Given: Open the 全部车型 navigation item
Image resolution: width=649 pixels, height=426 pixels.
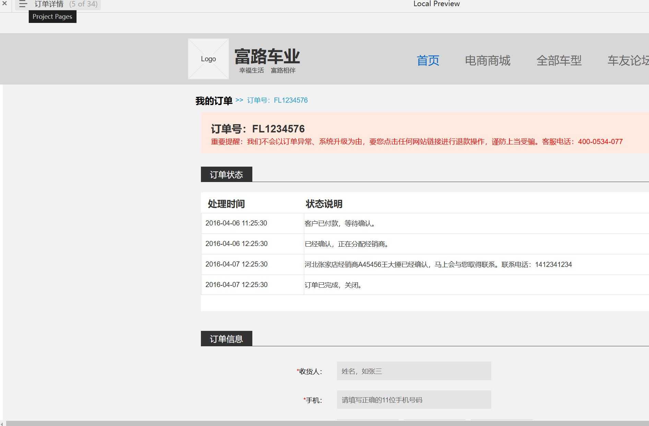Looking at the screenshot, I should tap(559, 60).
